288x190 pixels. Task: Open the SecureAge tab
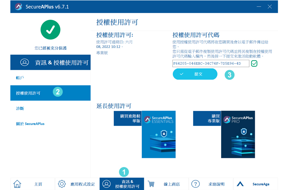tap(256, 184)
